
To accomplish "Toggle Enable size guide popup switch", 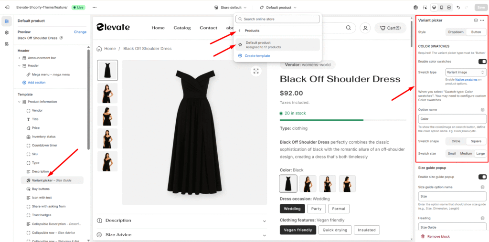I will (482, 177).
